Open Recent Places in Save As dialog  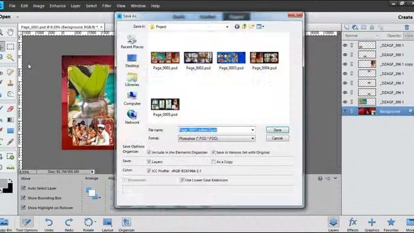(132, 41)
